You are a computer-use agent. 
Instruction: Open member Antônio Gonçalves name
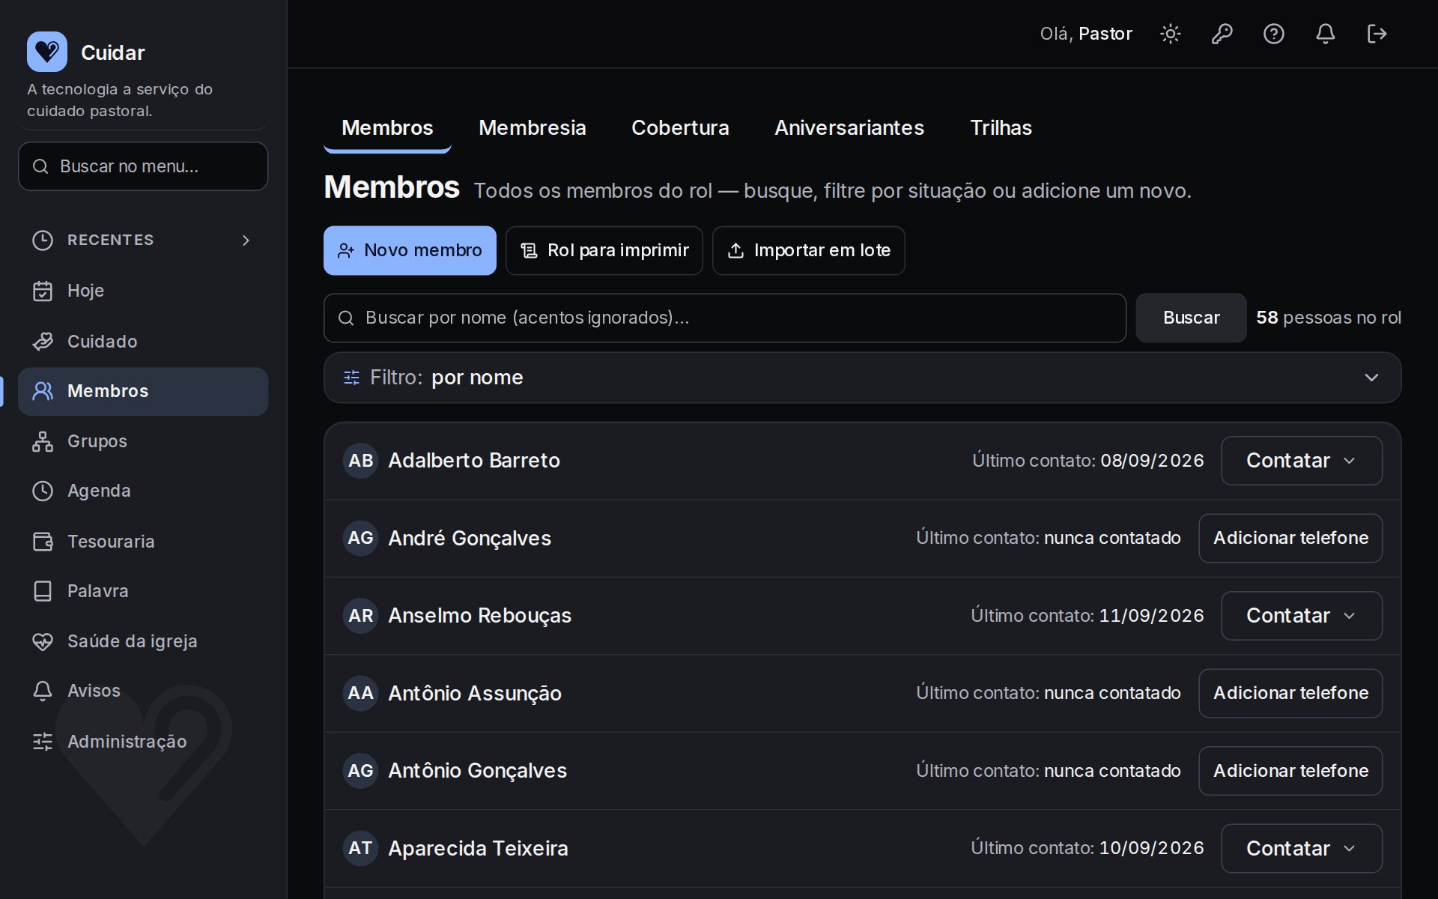tap(477, 771)
